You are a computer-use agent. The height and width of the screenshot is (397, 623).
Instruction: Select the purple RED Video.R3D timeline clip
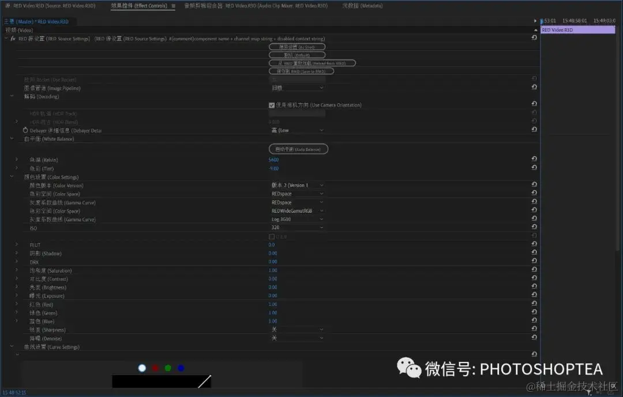pyautogui.click(x=578, y=30)
